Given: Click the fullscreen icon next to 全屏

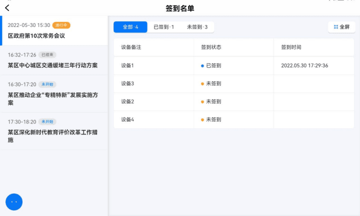Looking at the screenshot, I should [x=336, y=27].
